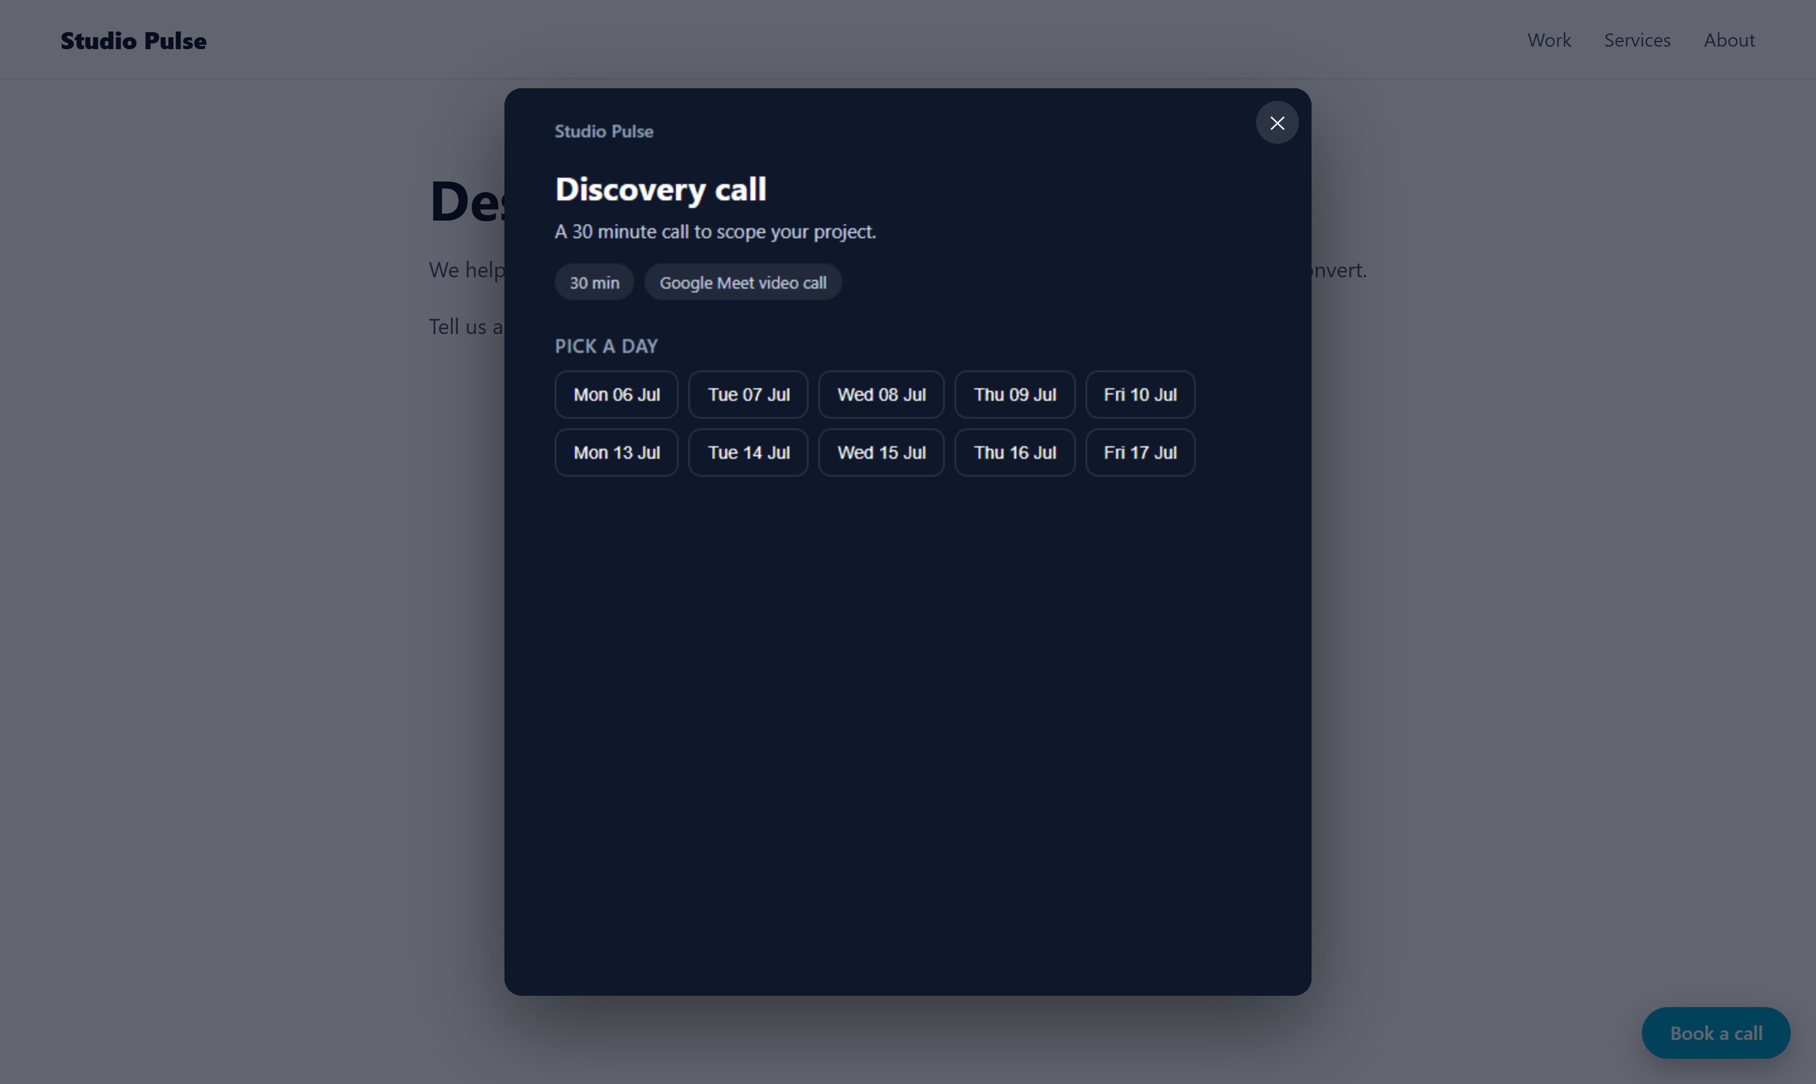
Task: Select Wed 15 Jul day option
Action: (882, 453)
